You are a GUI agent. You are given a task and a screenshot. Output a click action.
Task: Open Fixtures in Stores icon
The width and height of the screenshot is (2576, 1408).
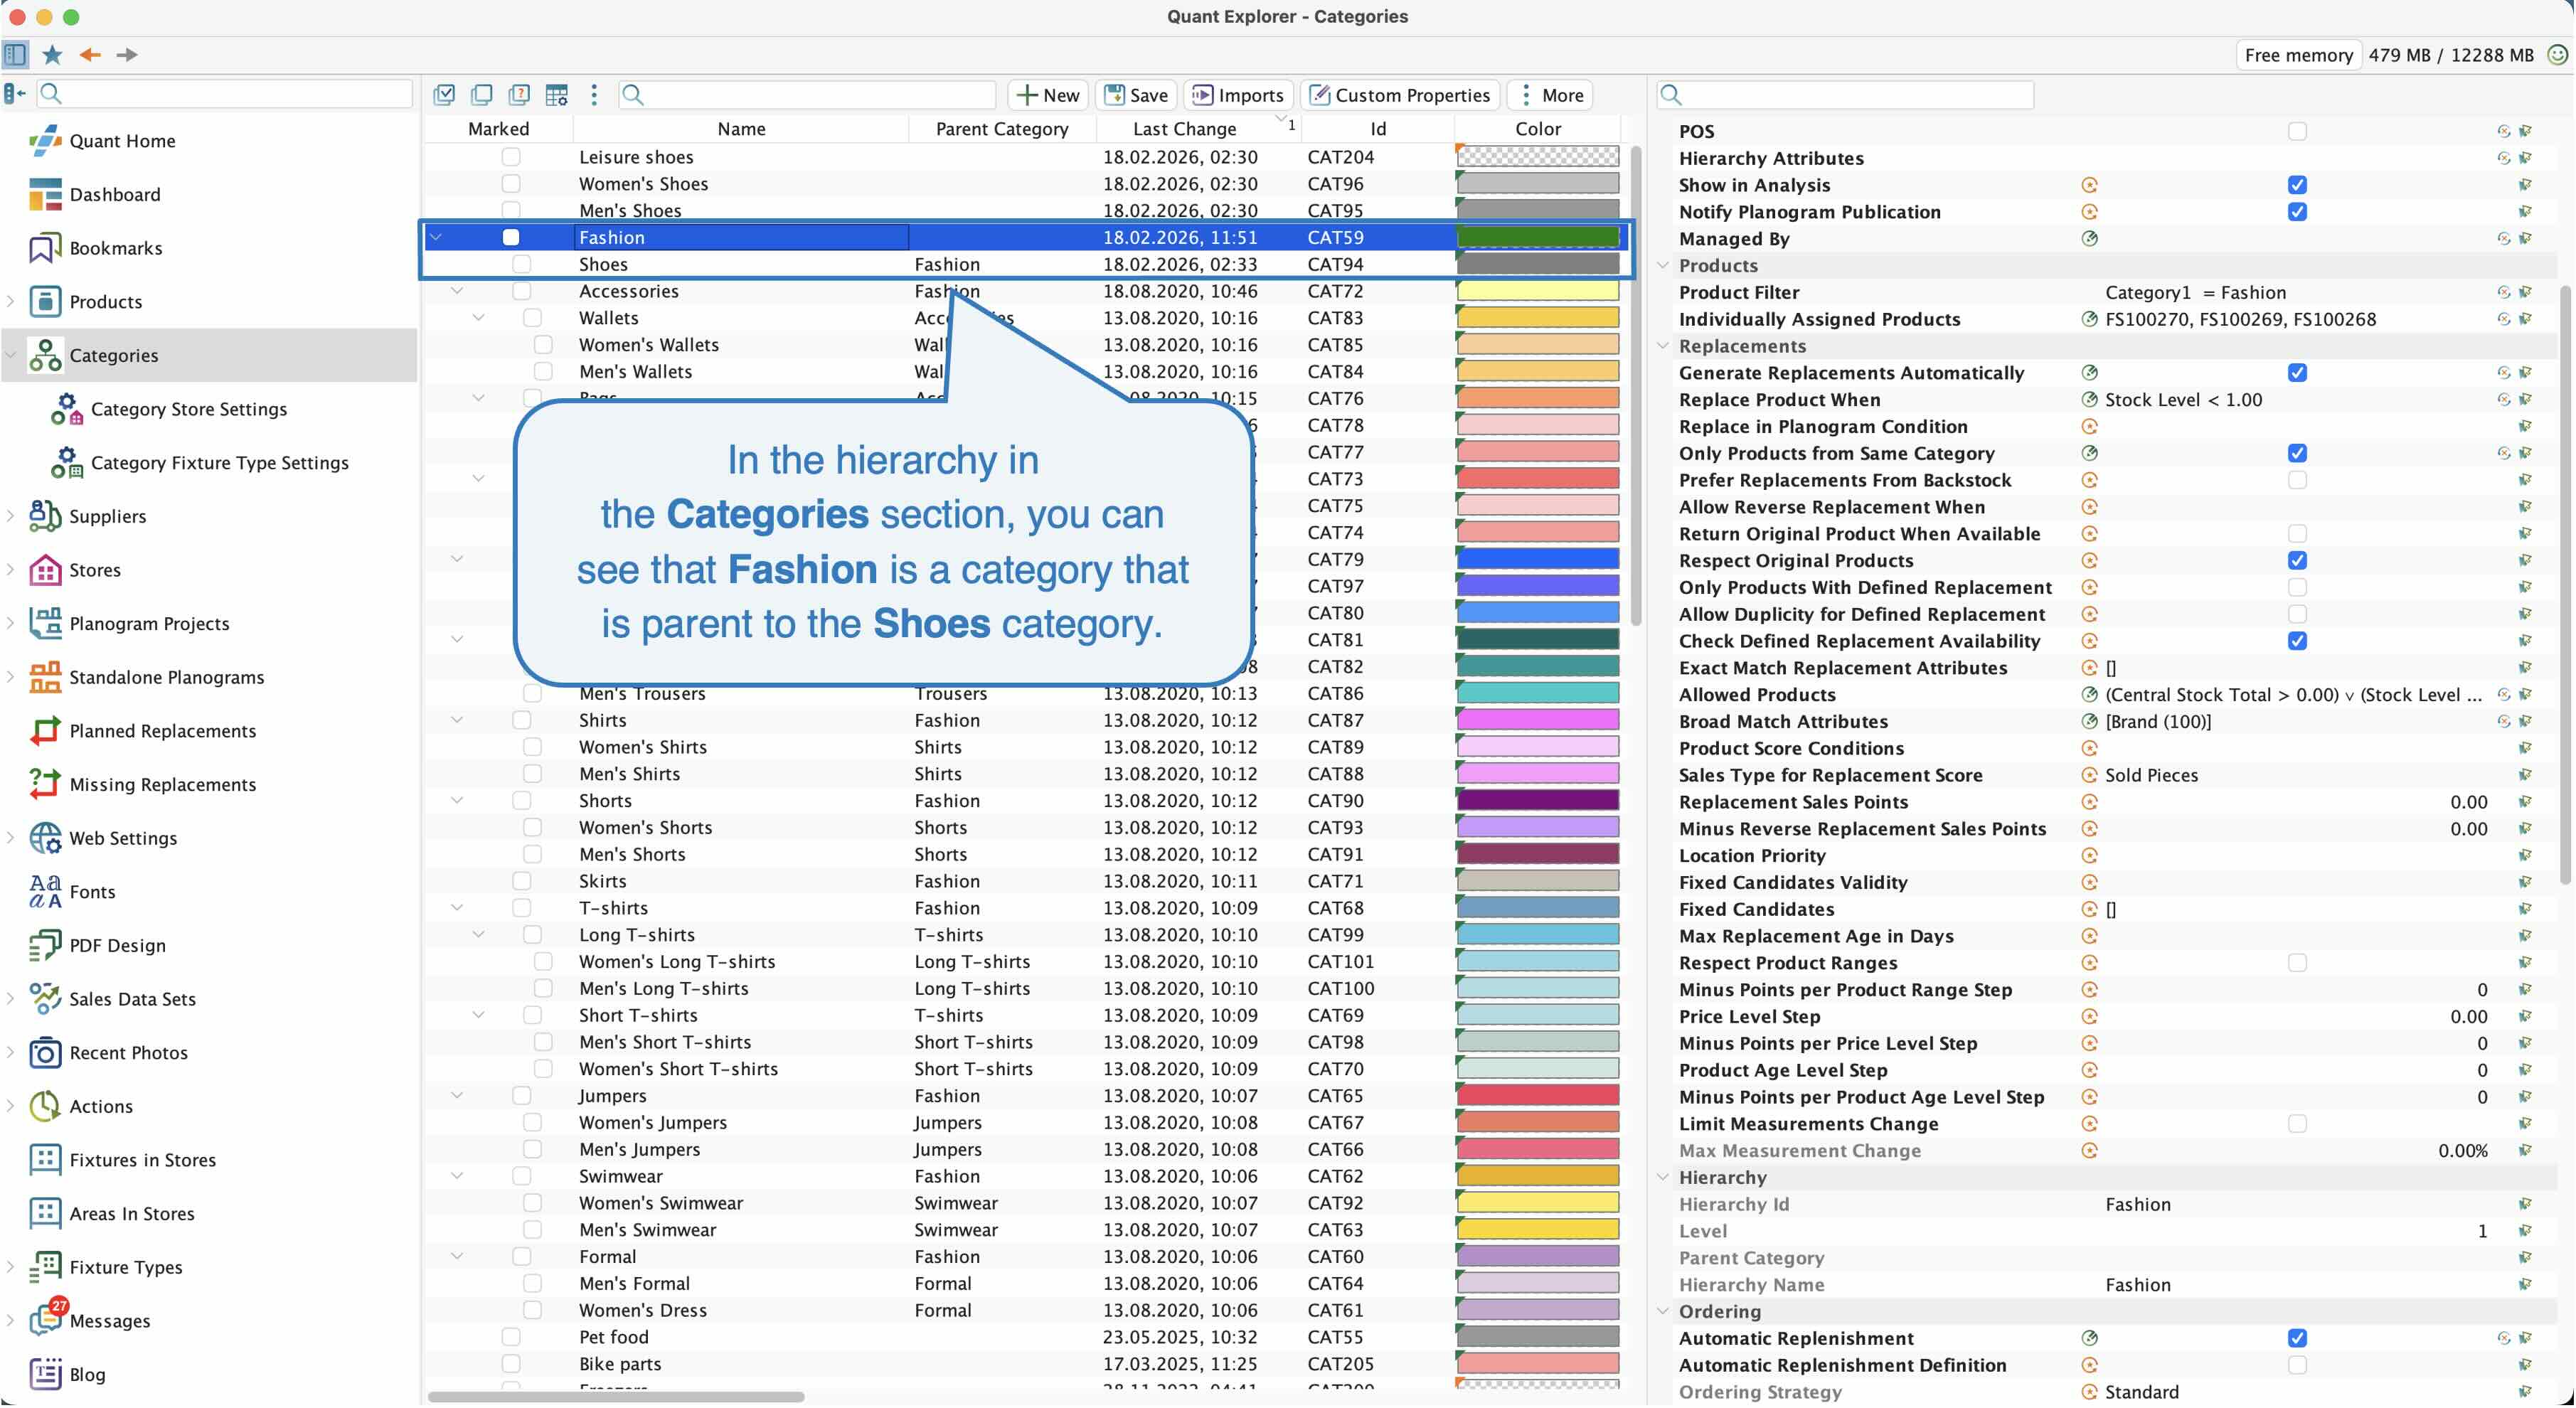(x=45, y=1160)
